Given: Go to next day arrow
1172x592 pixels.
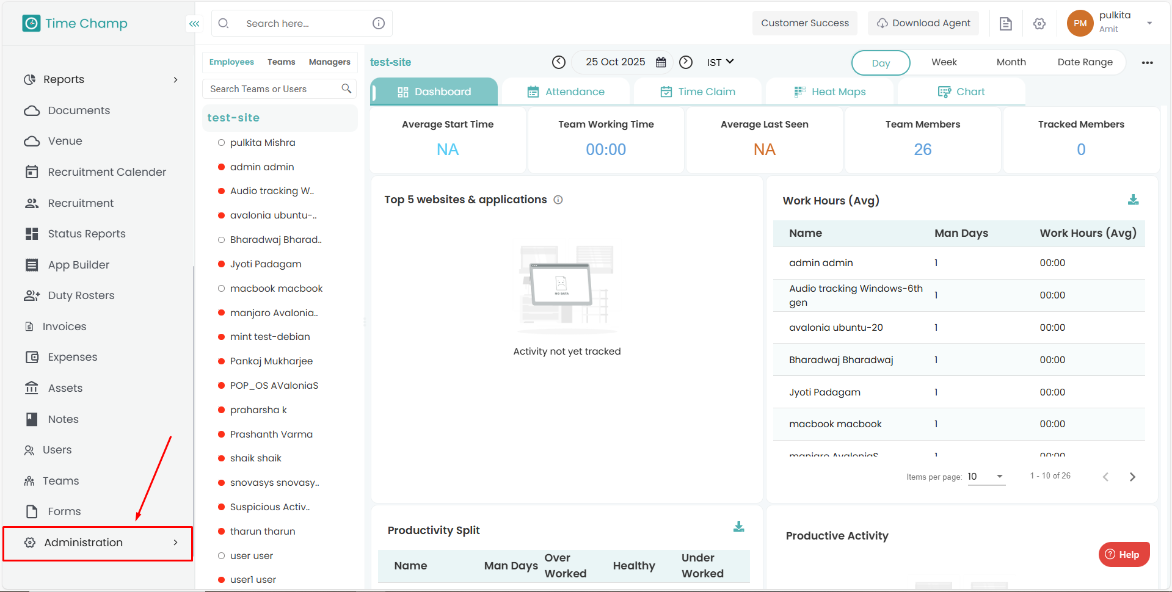Looking at the screenshot, I should (686, 62).
